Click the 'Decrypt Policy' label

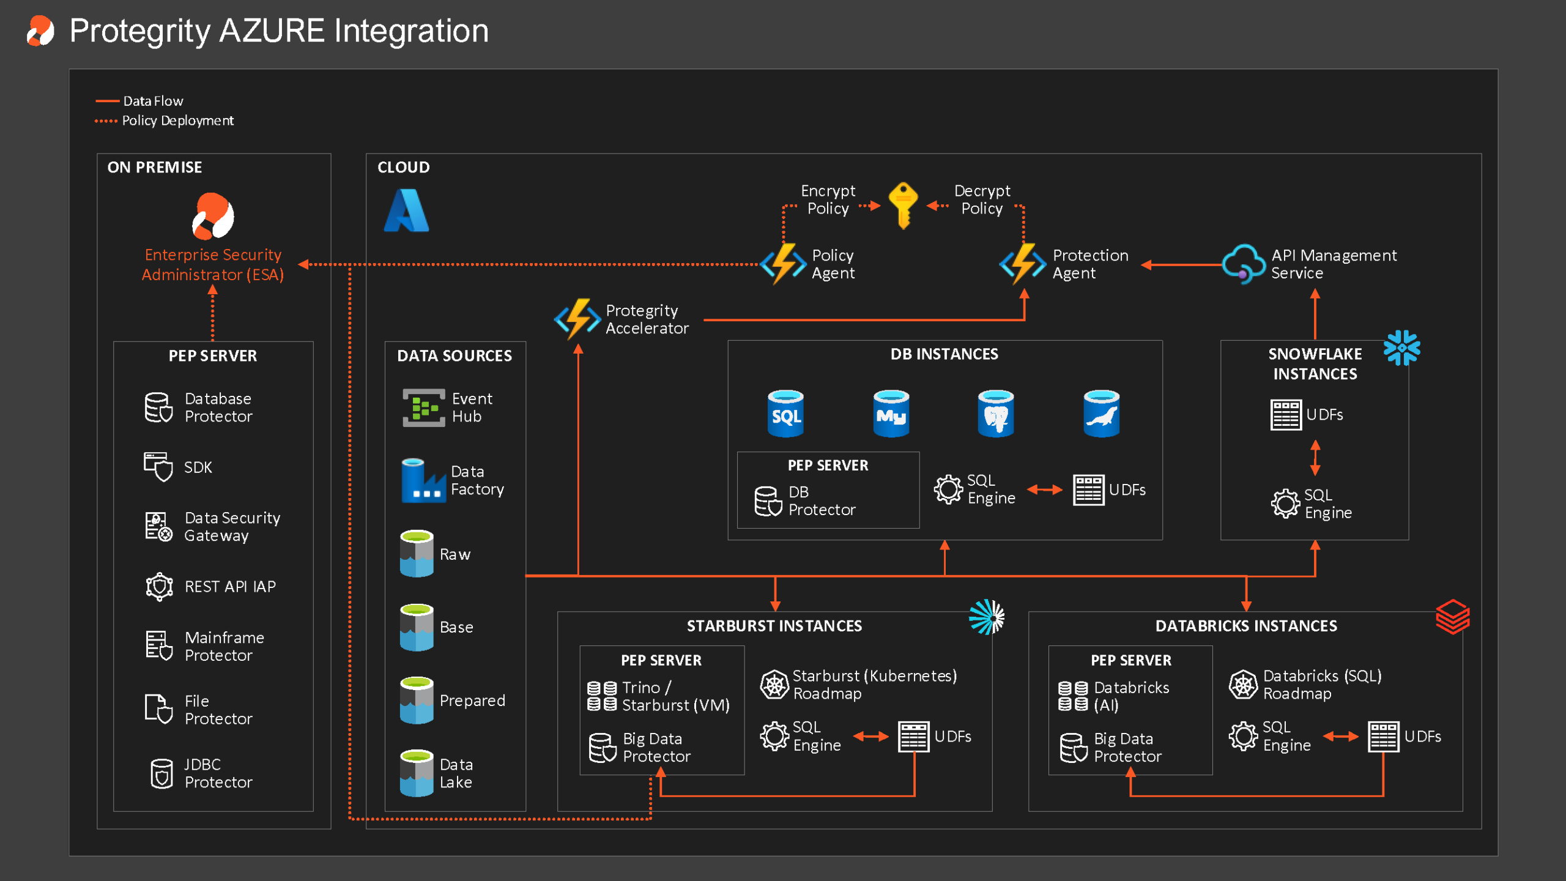pos(982,199)
